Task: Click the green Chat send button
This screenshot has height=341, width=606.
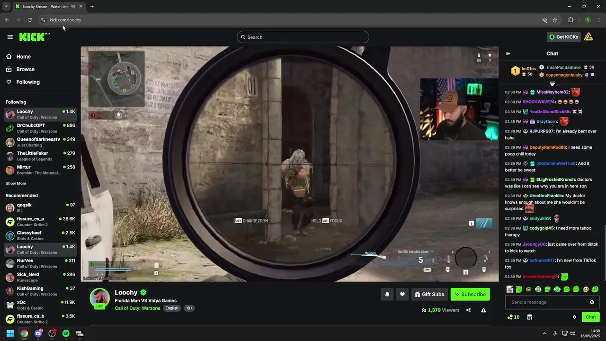Action: pyautogui.click(x=591, y=317)
